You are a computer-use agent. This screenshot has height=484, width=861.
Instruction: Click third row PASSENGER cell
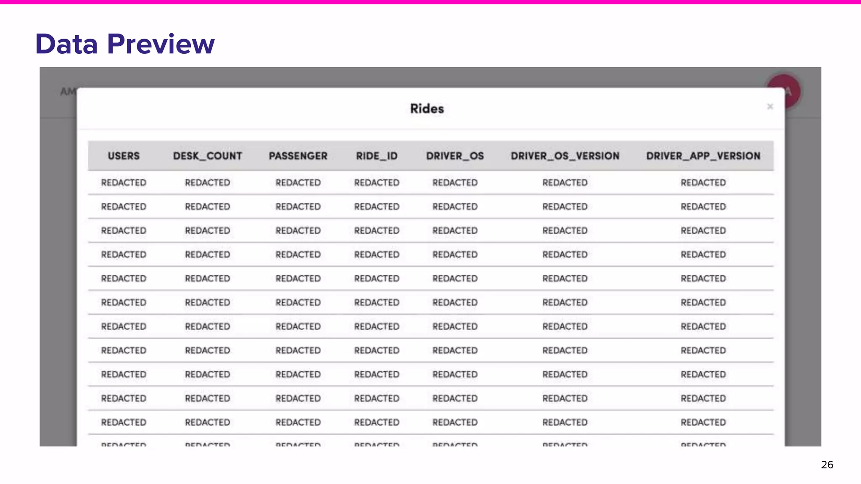298,231
